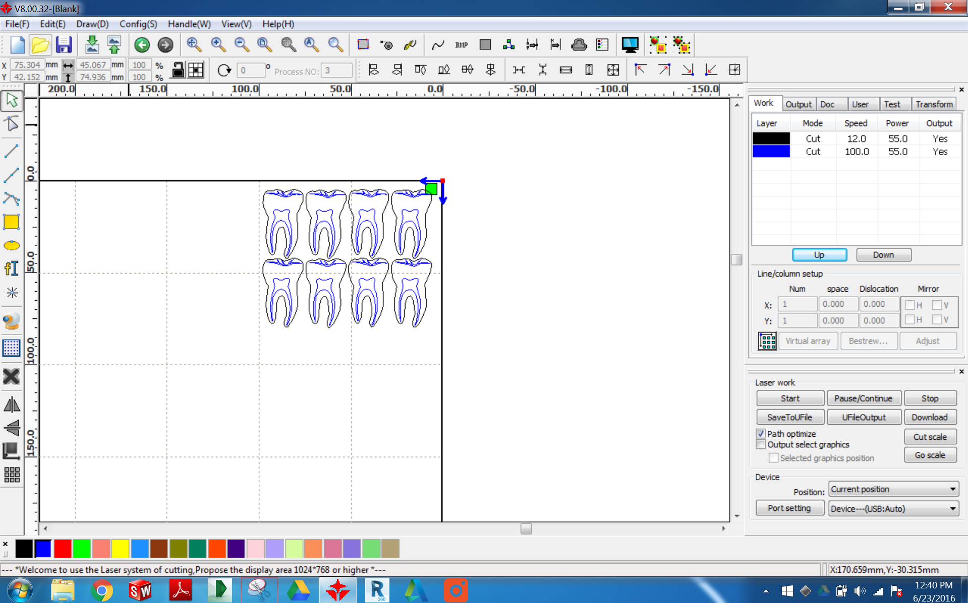Click the Pause/Continue button
Image resolution: width=968 pixels, height=603 pixels.
[x=863, y=398]
